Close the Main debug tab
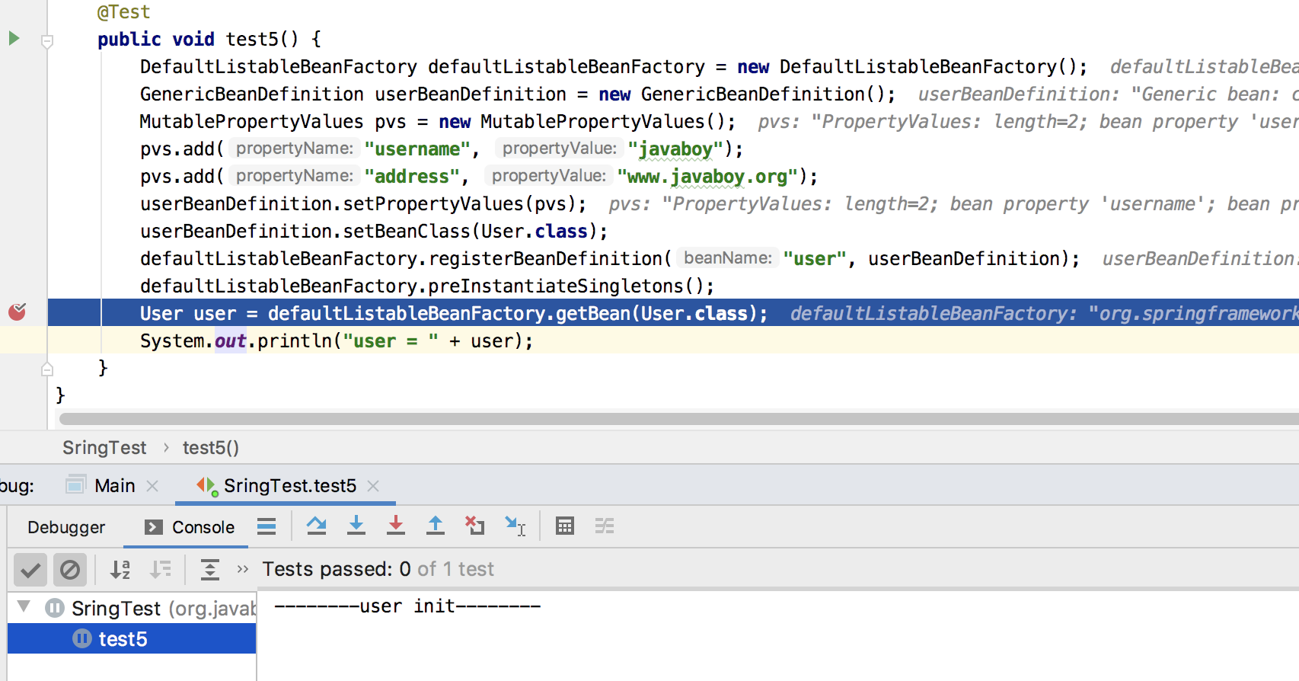The width and height of the screenshot is (1299, 681). (152, 486)
